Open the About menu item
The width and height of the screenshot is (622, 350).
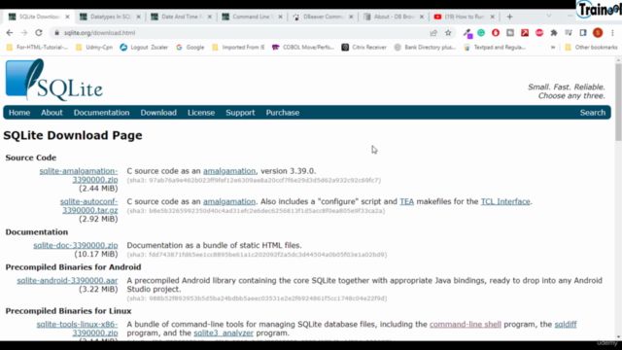[52, 113]
